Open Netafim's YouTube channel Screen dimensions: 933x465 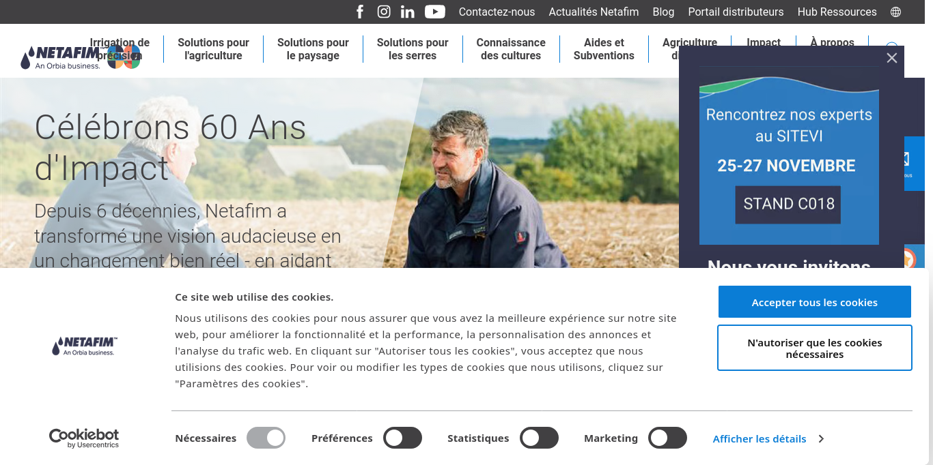click(434, 12)
